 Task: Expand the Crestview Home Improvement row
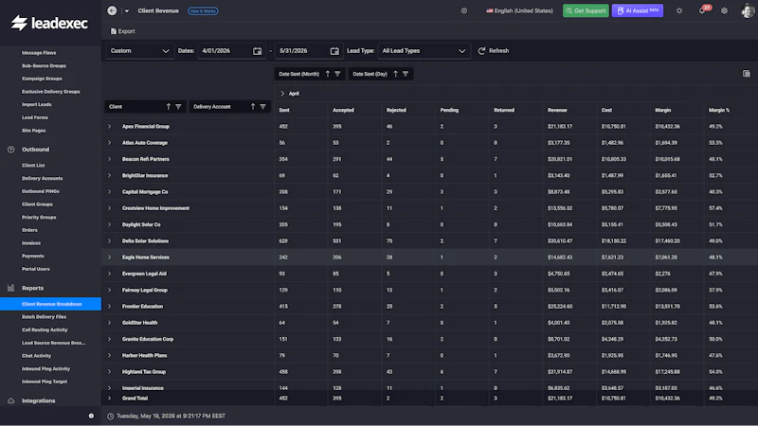tap(110, 208)
